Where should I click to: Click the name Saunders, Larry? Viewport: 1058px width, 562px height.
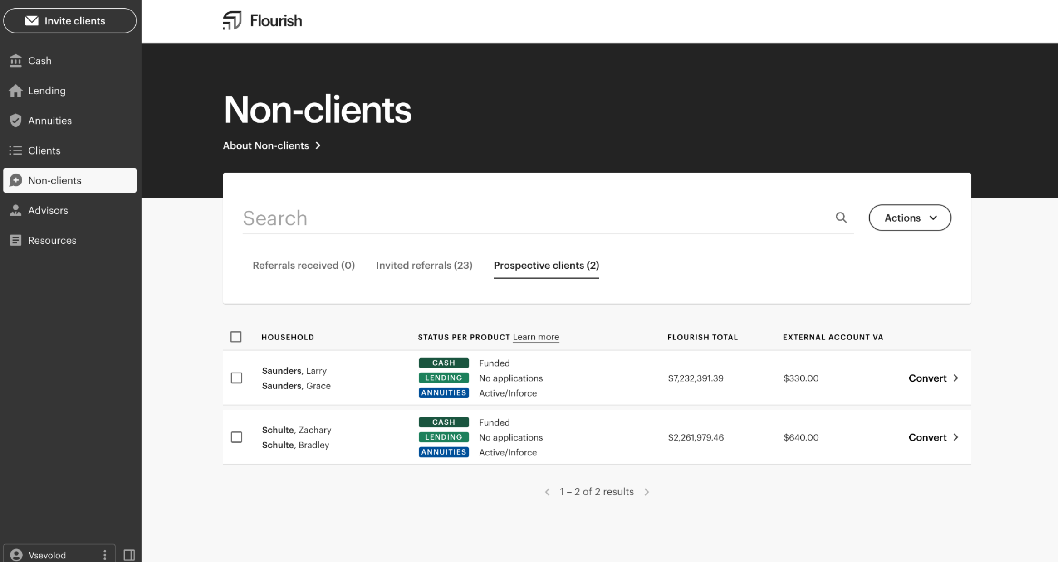[x=294, y=371]
